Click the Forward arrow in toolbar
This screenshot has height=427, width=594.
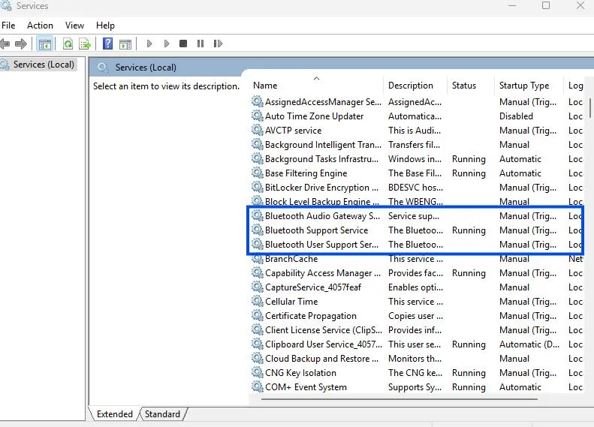pos(21,44)
